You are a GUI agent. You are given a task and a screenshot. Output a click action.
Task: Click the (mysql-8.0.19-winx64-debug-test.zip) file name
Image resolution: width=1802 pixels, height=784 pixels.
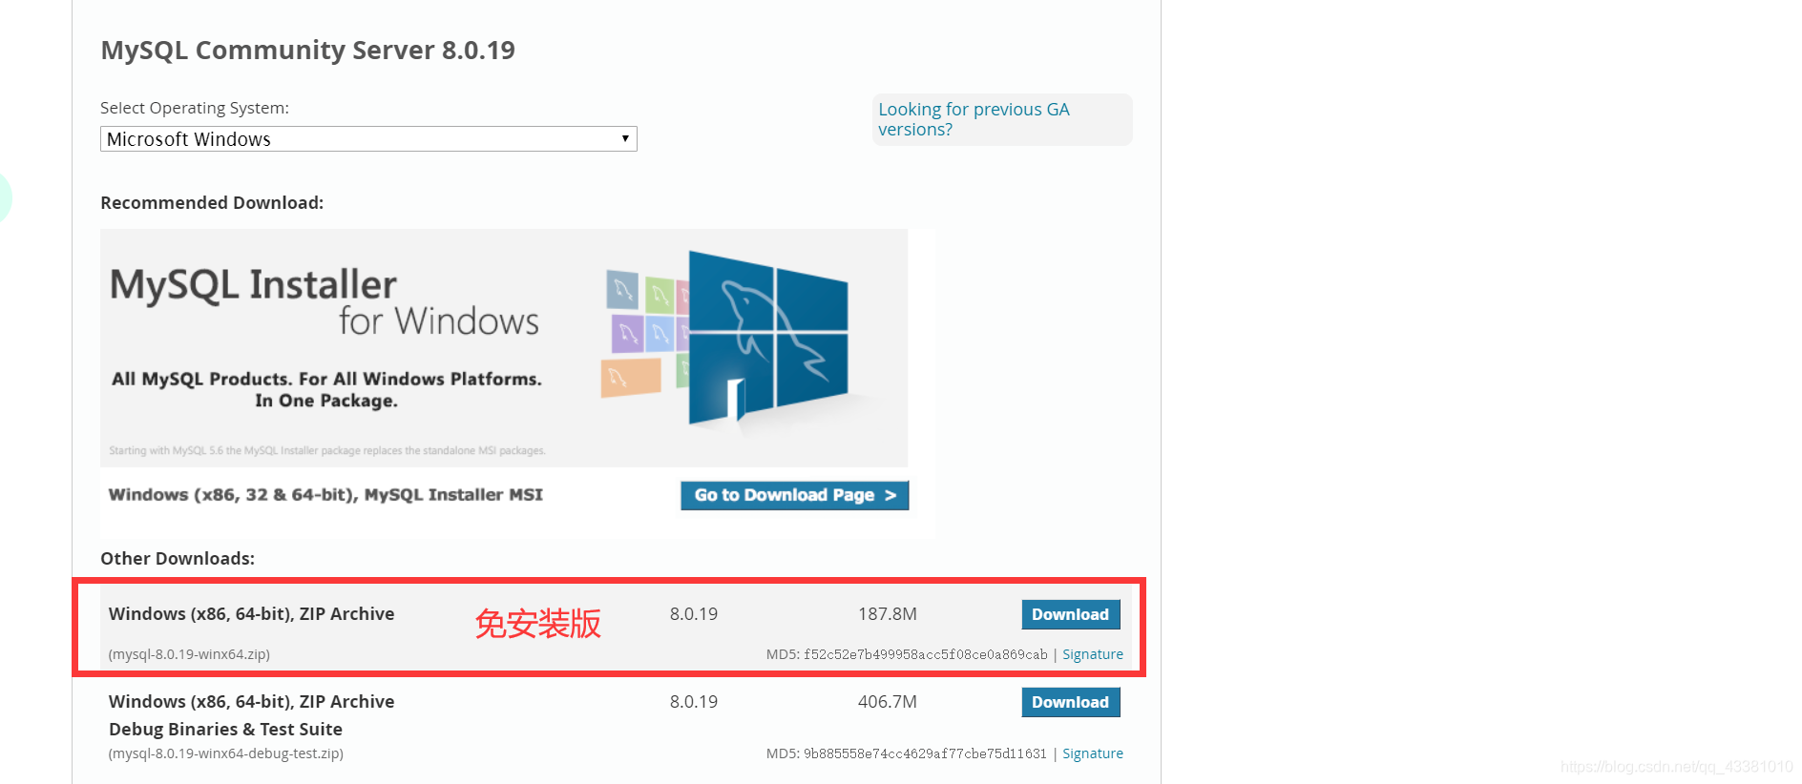pos(226,753)
